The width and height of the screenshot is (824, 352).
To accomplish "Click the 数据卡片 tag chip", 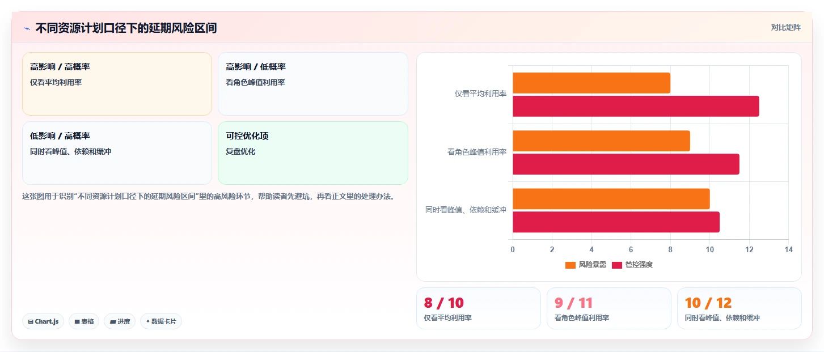I will (161, 321).
